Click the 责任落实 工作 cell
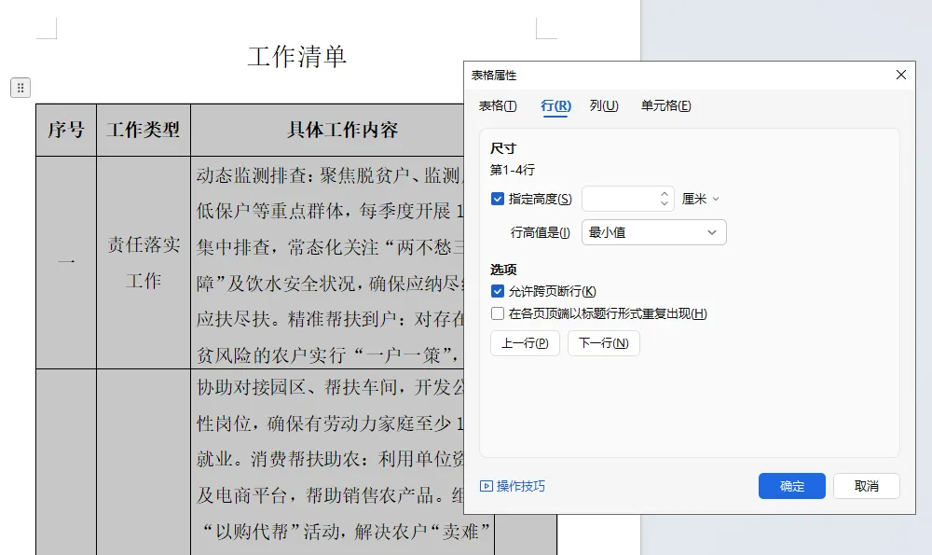The height and width of the screenshot is (555, 932). point(144,262)
